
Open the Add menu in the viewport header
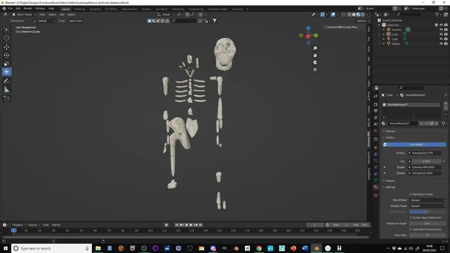61,14
